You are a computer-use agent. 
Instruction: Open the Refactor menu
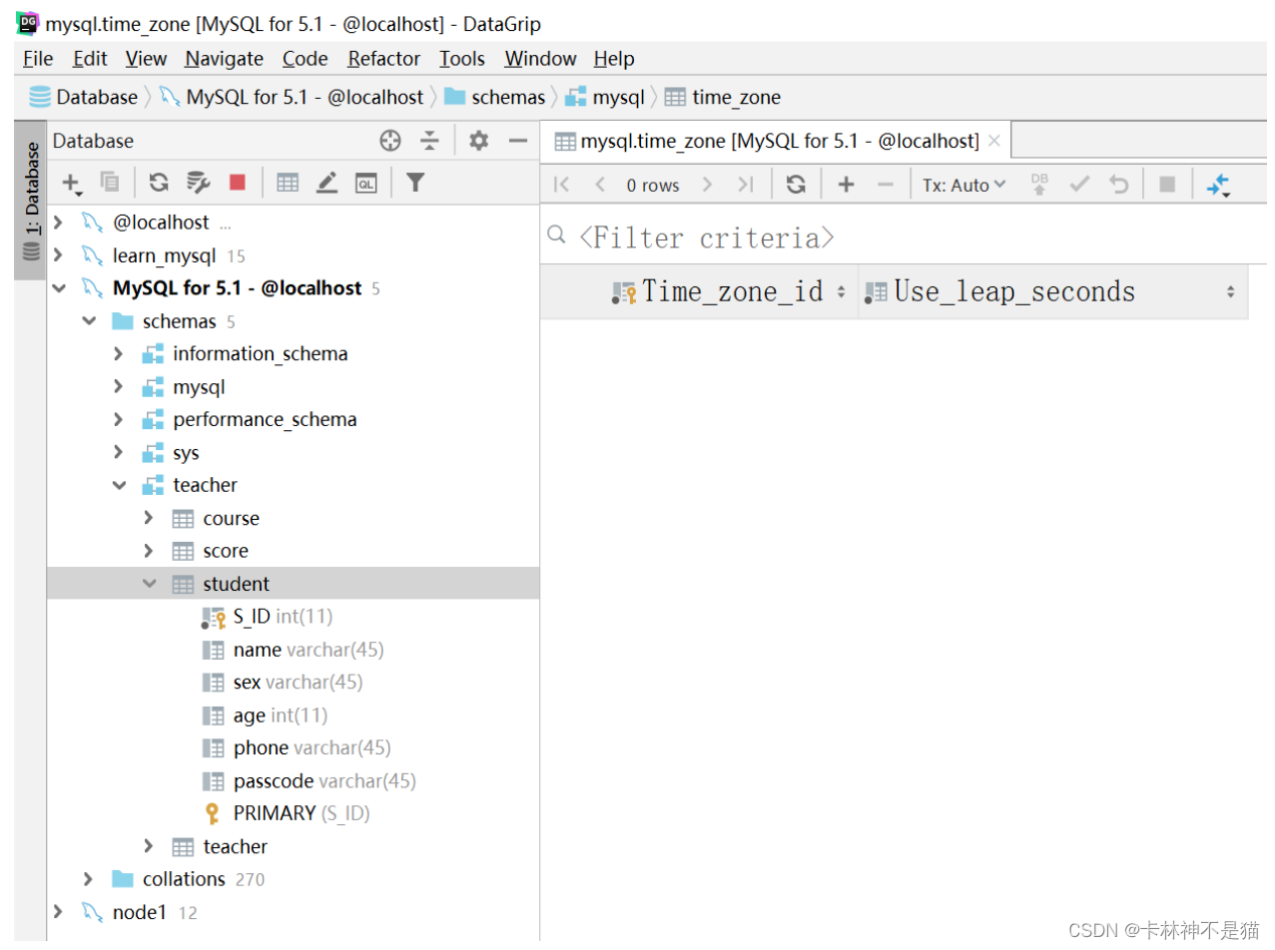383,59
